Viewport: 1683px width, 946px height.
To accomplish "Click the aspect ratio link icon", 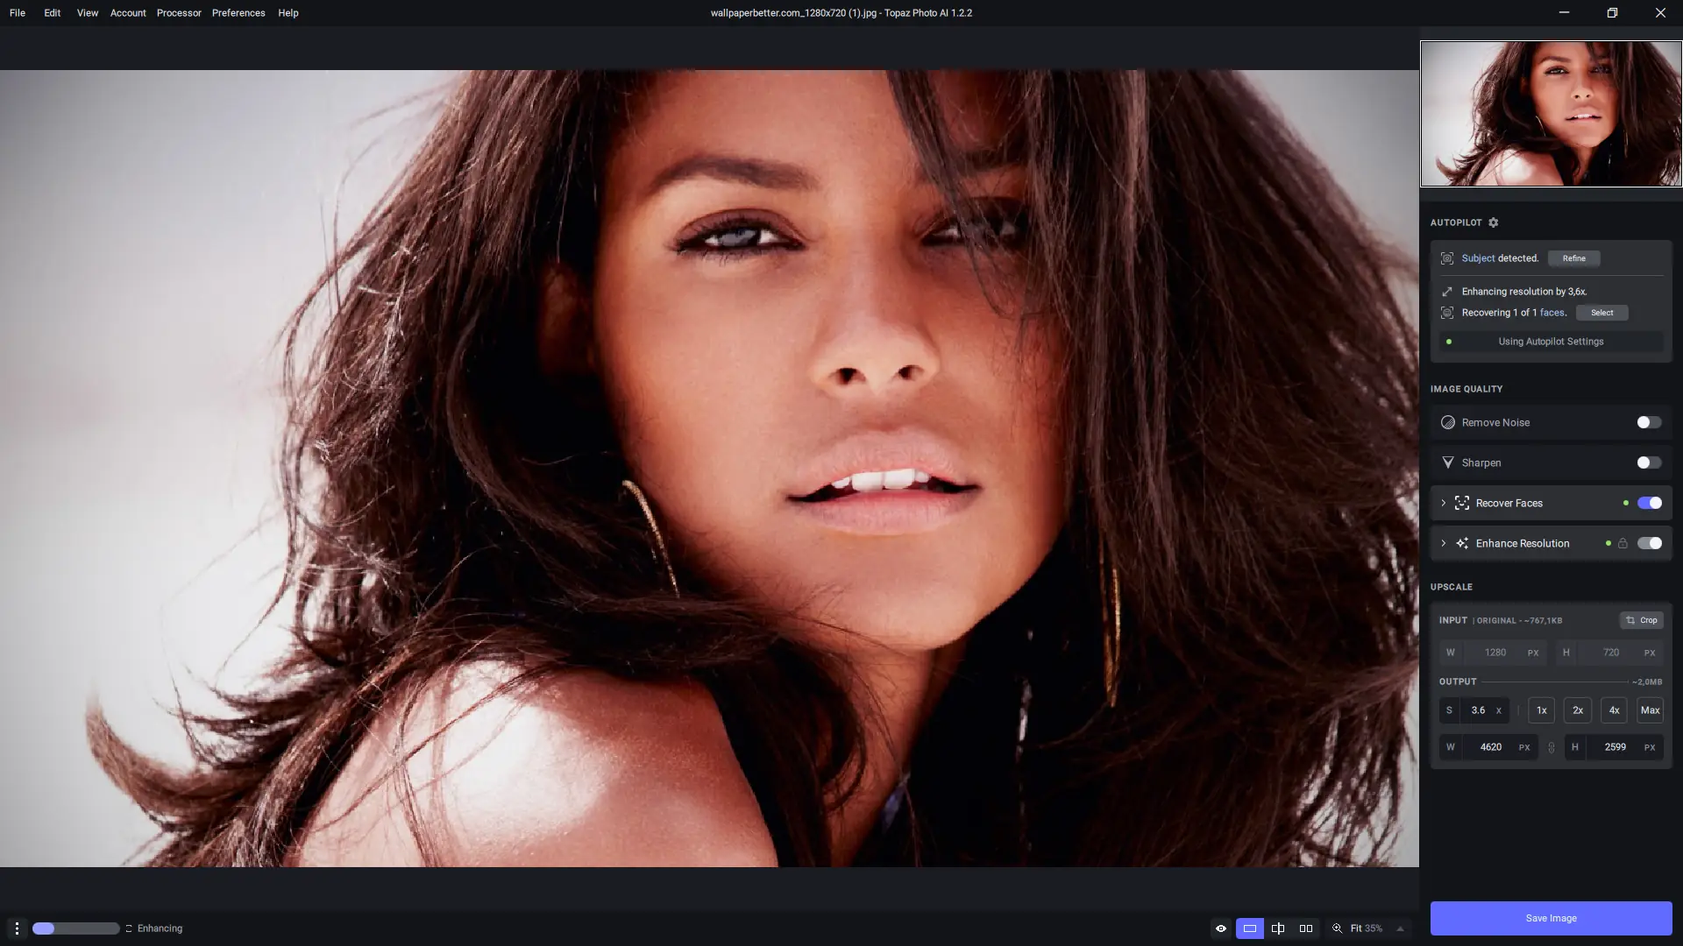I will 1552,747.
